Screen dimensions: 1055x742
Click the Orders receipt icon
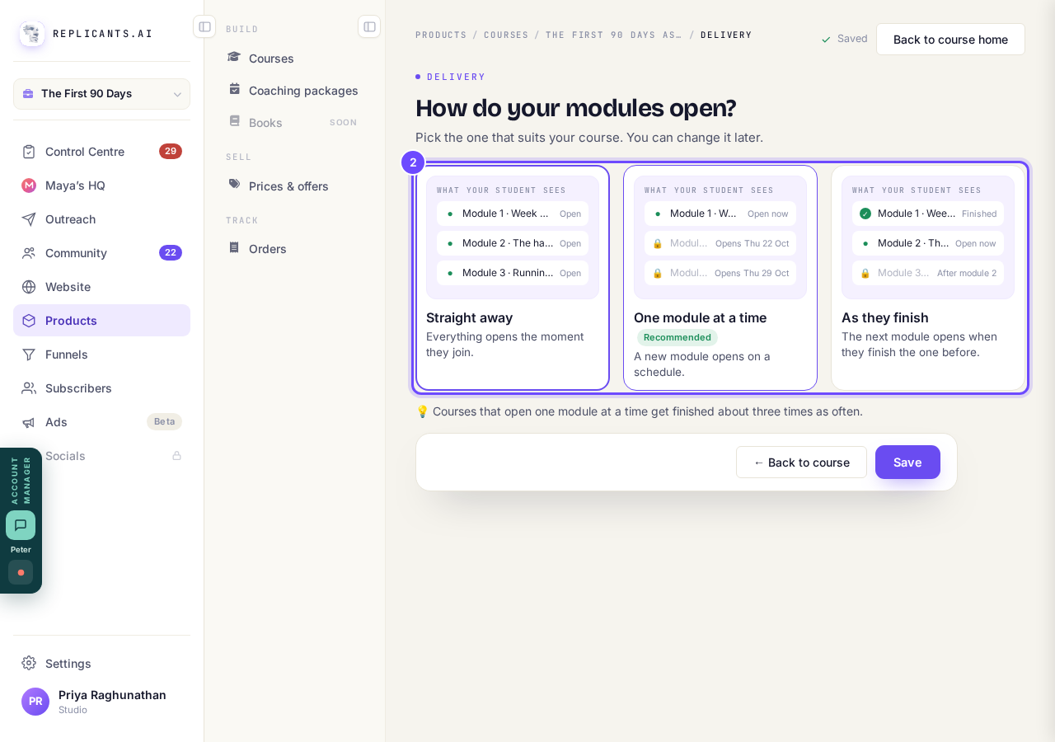pyautogui.click(x=235, y=247)
